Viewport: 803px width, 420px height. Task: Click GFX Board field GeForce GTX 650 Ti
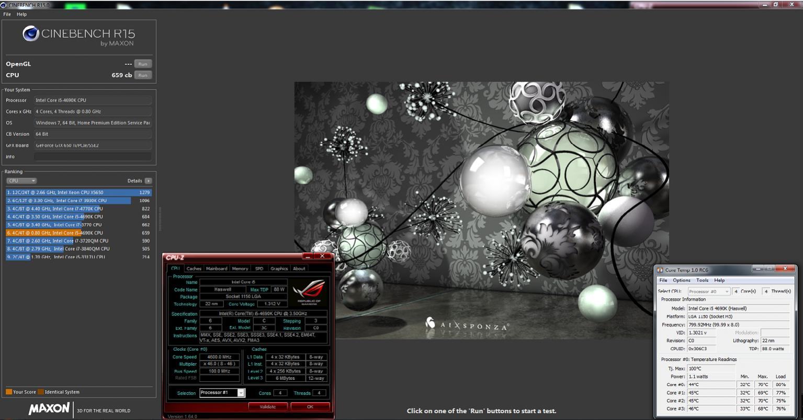[x=93, y=145]
